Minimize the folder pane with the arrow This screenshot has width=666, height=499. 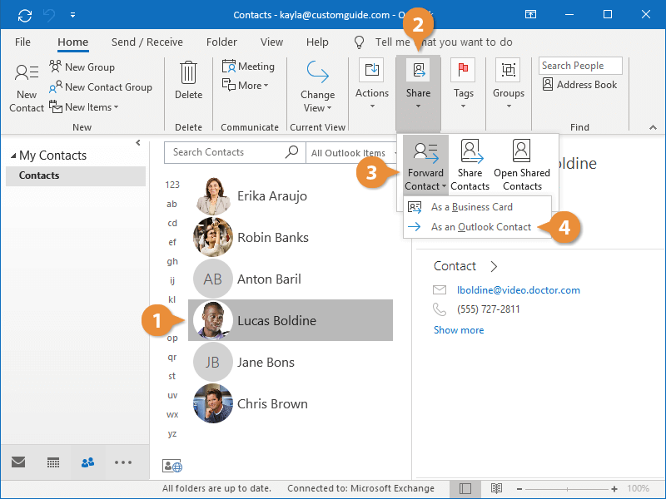138,143
